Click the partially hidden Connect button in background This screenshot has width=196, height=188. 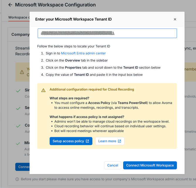point(23,167)
